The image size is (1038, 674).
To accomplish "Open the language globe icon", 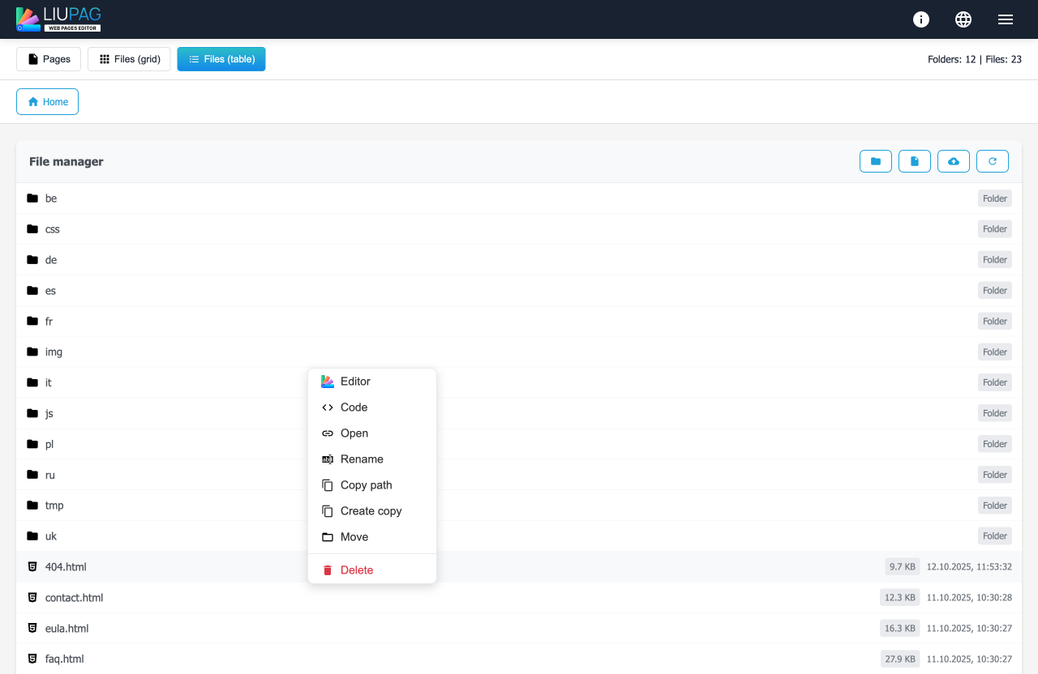I will click(x=963, y=19).
